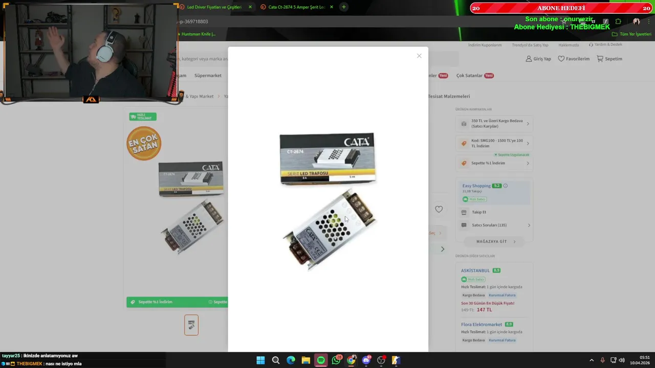This screenshot has height=368, width=655.
Task: Select the product gallery thumbnail
Action: click(x=191, y=325)
